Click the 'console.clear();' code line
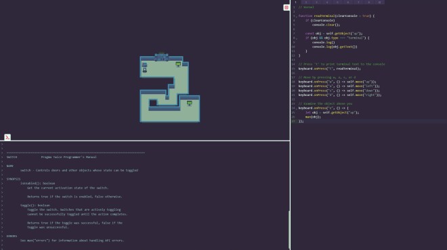Image resolution: width=447 pixels, height=250 pixels. pos(326,25)
